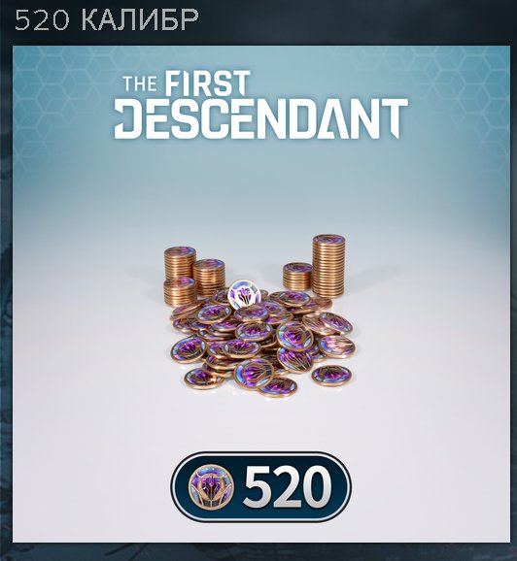This screenshot has width=517, height=561.
Task: Click the middle-left coin stack
Action: (209, 277)
